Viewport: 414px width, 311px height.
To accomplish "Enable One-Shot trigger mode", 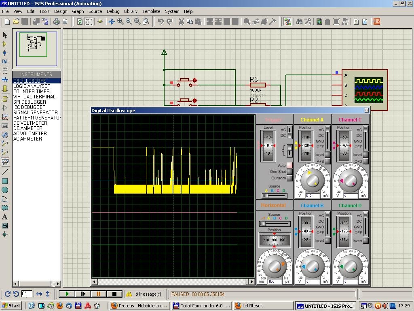I will 289,172.
